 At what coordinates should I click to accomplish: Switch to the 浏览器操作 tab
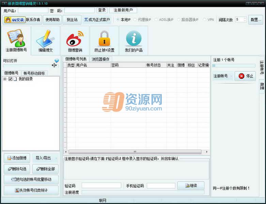coord(100,59)
